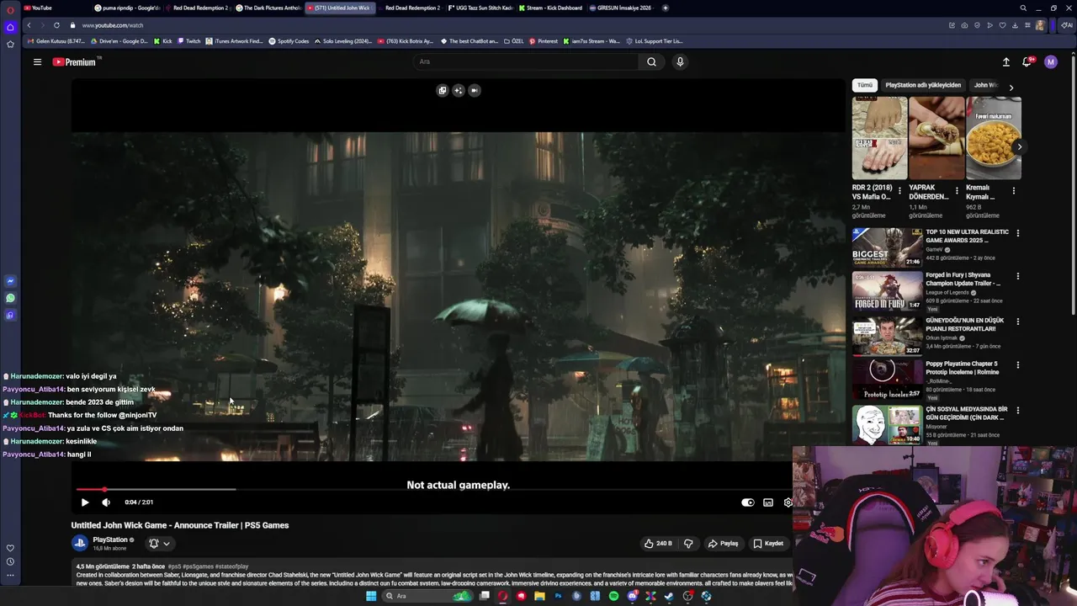1077x606 pixels.
Task: Open YouTube notifications bell
Action: (x=1027, y=61)
